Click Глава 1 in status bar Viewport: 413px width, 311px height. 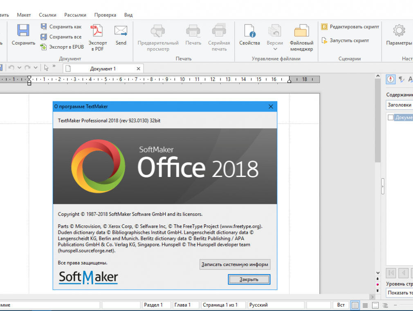tap(185, 305)
